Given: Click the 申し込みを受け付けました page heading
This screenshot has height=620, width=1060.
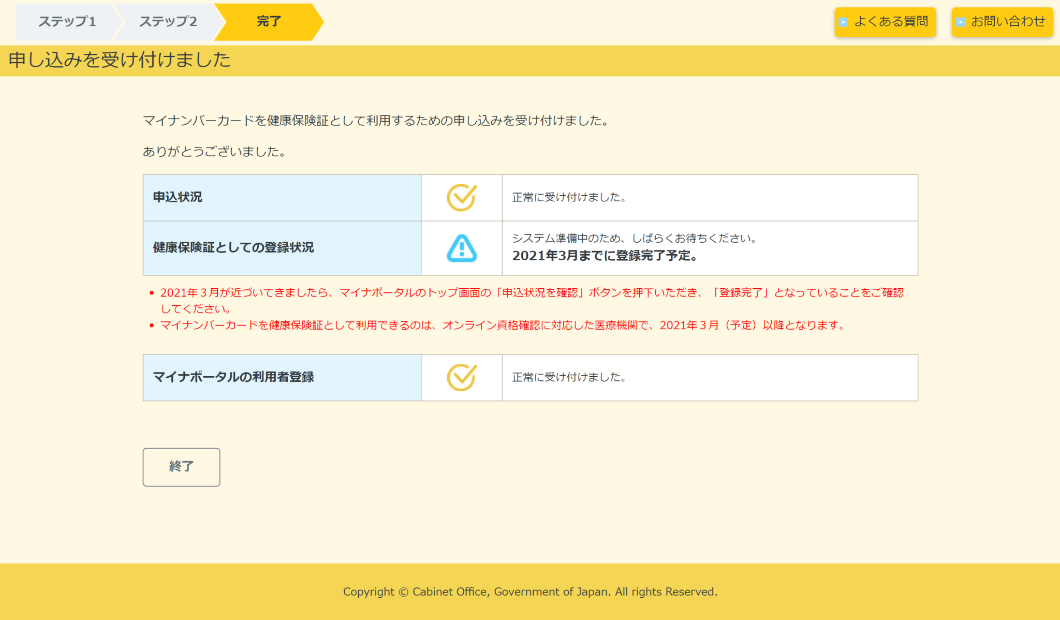Looking at the screenshot, I should point(120,60).
